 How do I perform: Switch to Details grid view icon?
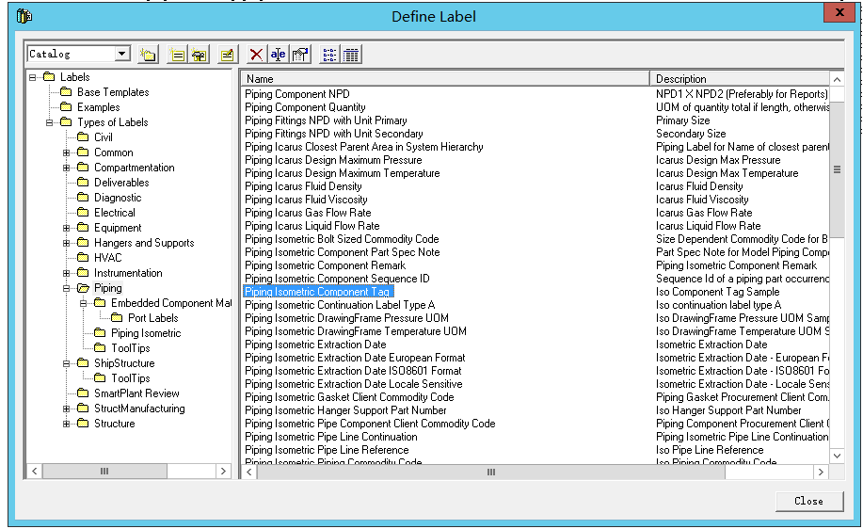351,55
